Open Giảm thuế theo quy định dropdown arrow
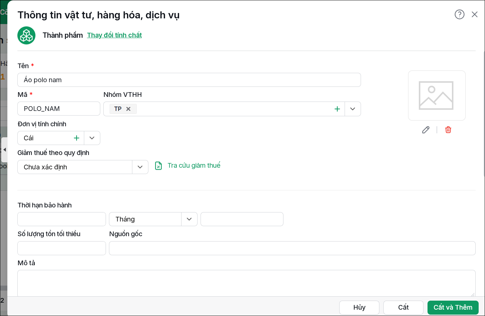The width and height of the screenshot is (485, 316). pyautogui.click(x=140, y=167)
